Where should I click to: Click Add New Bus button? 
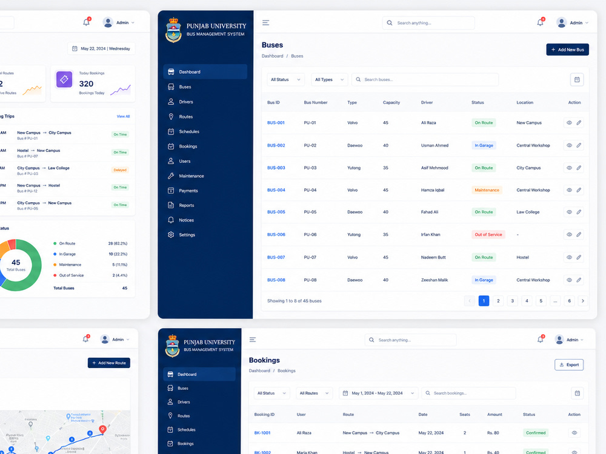point(567,50)
